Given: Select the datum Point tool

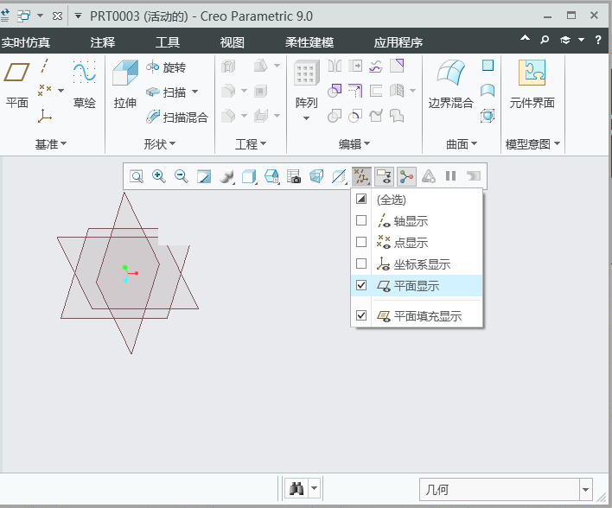Looking at the screenshot, I should 45,91.
